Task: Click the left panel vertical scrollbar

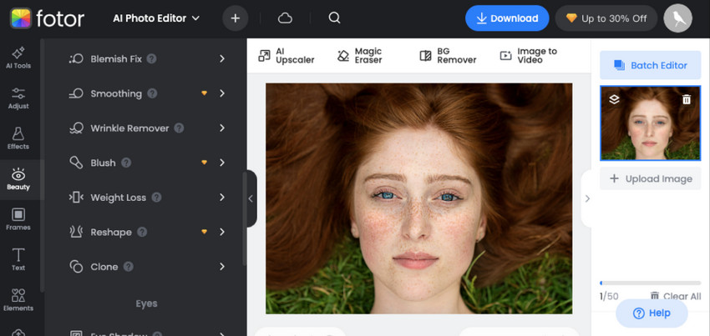Action: pos(245,218)
